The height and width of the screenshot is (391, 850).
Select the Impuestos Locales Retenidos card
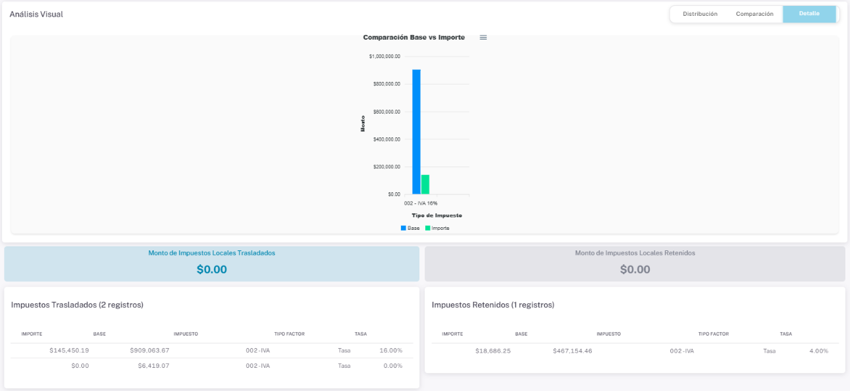click(x=635, y=264)
